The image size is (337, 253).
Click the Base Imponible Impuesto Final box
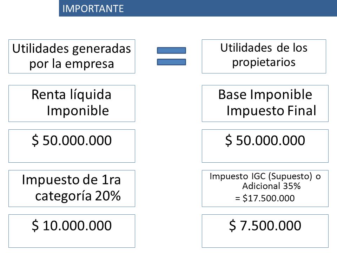(265, 103)
